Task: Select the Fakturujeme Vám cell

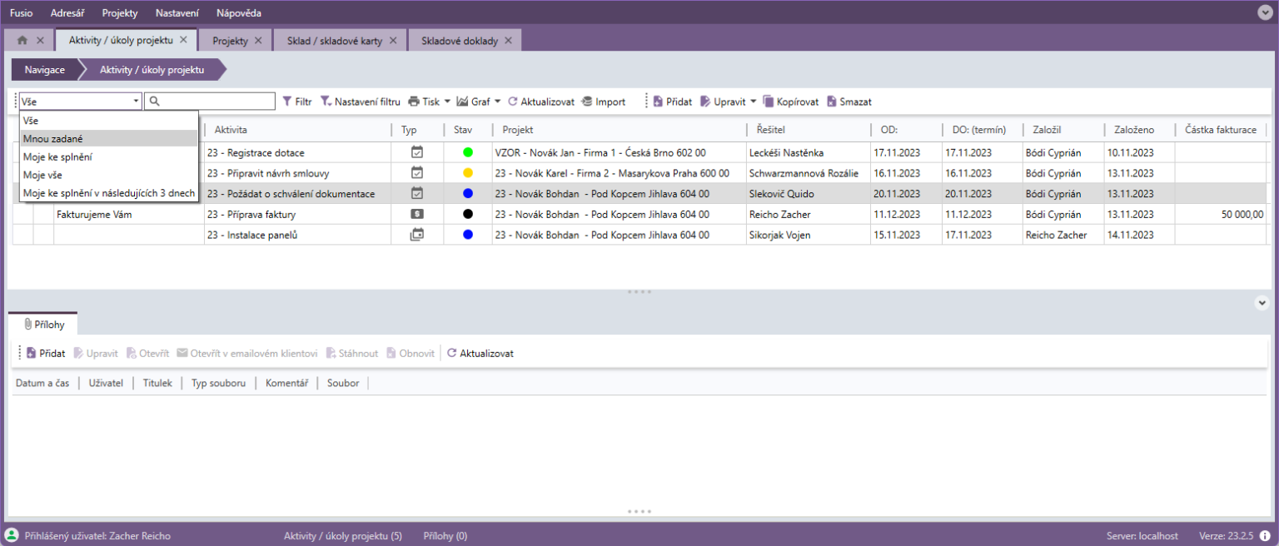Action: pos(129,214)
